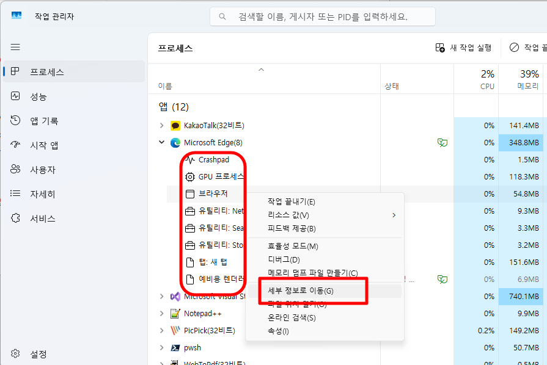Choose 세부 정보로 이동(G)
The height and width of the screenshot is (365, 547).
click(x=325, y=291)
